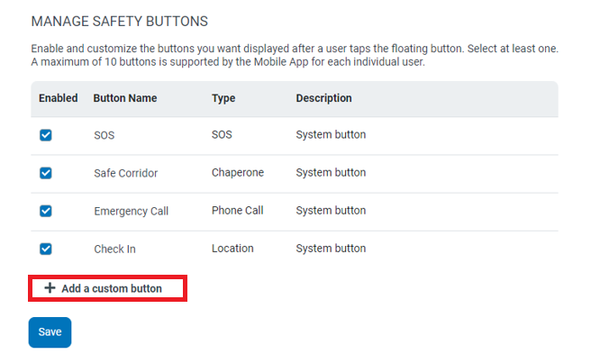Click the Type column header
This screenshot has width=591, height=354.
223,98
